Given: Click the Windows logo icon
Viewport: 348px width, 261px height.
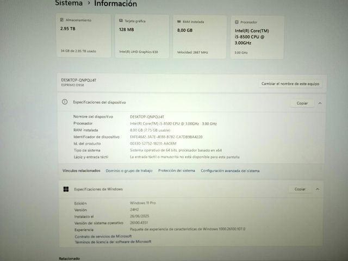Looking at the screenshot, I should coord(66,189).
